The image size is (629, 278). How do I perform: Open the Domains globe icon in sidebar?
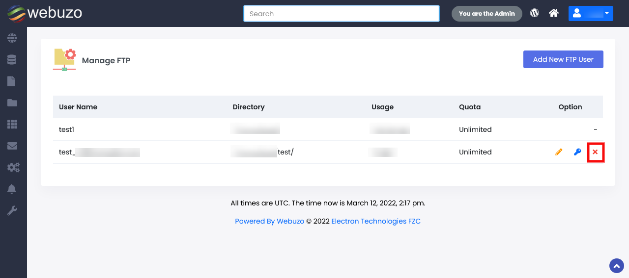coord(12,38)
